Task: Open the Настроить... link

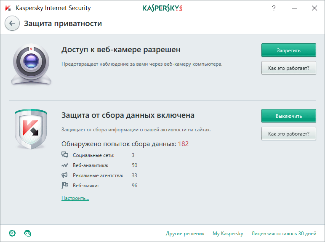Action: [x=75, y=198]
